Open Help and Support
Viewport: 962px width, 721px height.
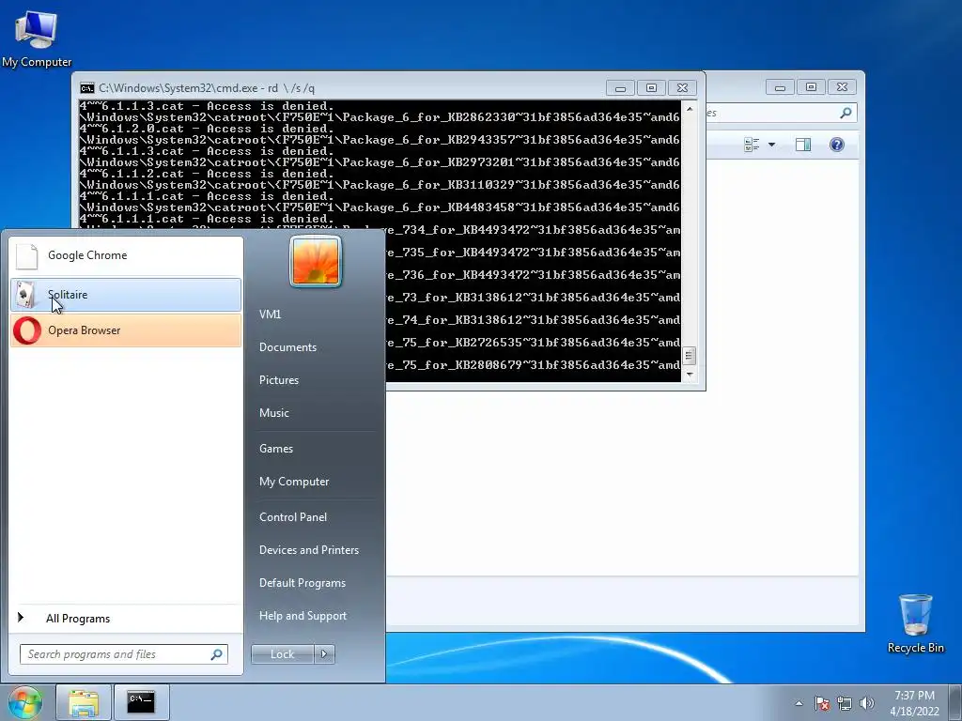click(x=303, y=616)
